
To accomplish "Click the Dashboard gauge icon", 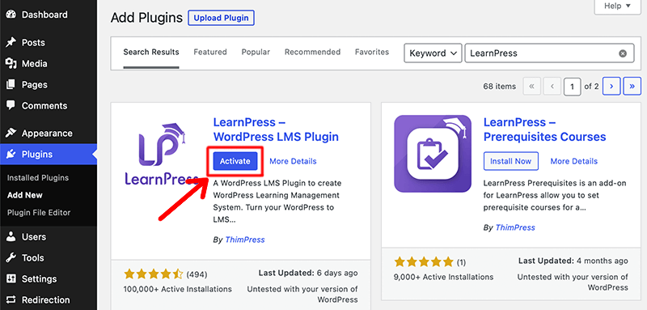I will click(11, 15).
